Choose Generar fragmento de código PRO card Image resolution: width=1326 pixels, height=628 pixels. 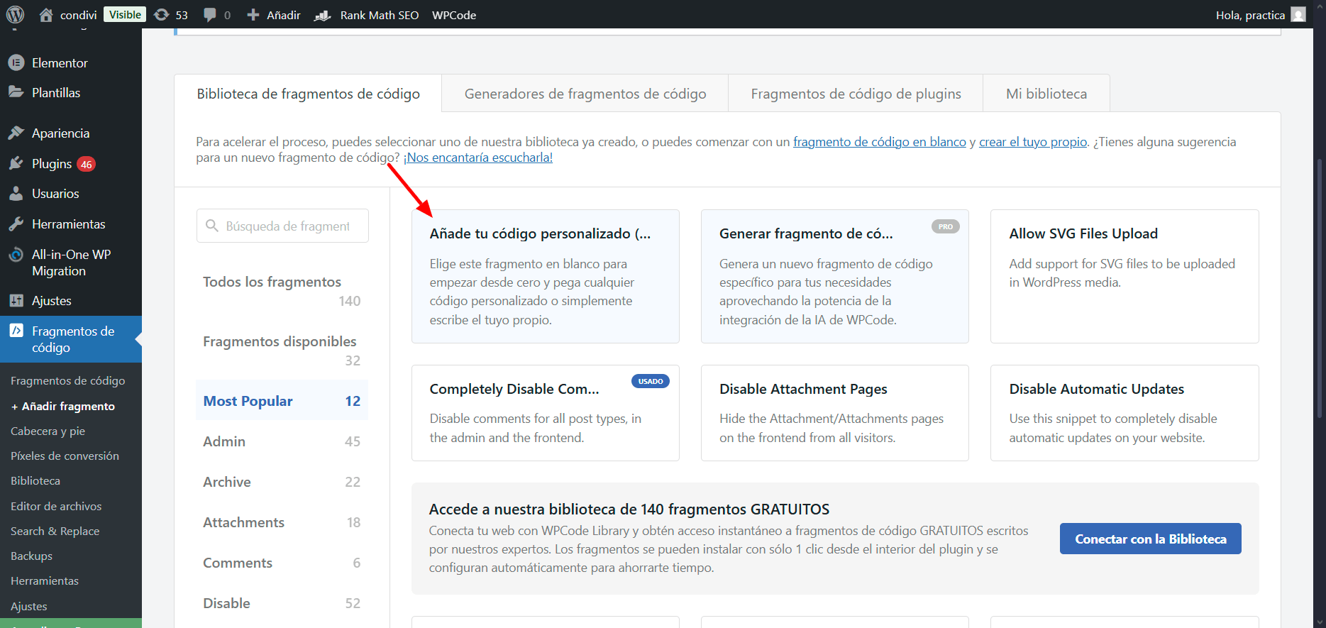[835, 276]
